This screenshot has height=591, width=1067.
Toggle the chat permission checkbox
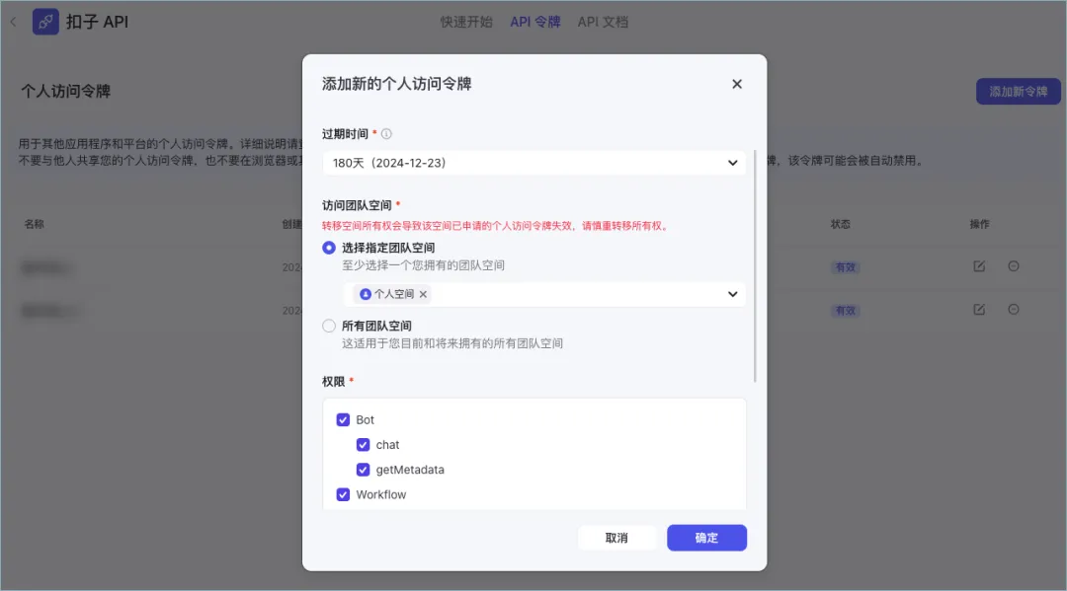(363, 445)
